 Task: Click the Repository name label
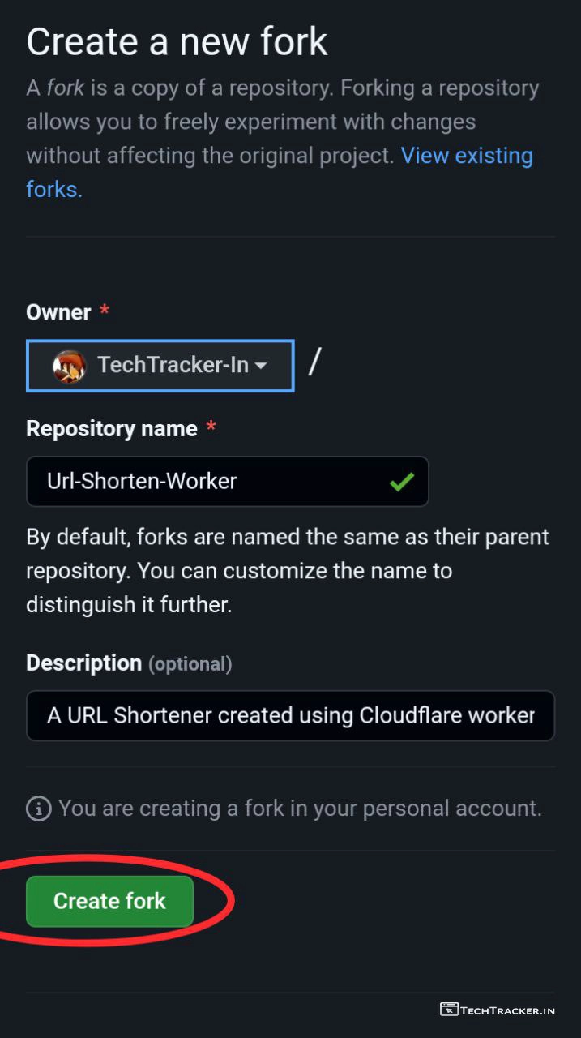(x=112, y=429)
